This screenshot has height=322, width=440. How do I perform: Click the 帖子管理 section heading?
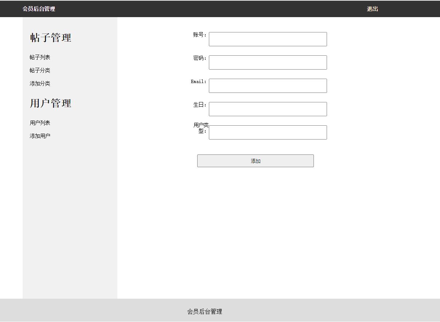pos(51,38)
